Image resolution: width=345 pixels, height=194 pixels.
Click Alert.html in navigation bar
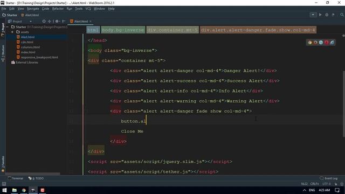(30, 15)
